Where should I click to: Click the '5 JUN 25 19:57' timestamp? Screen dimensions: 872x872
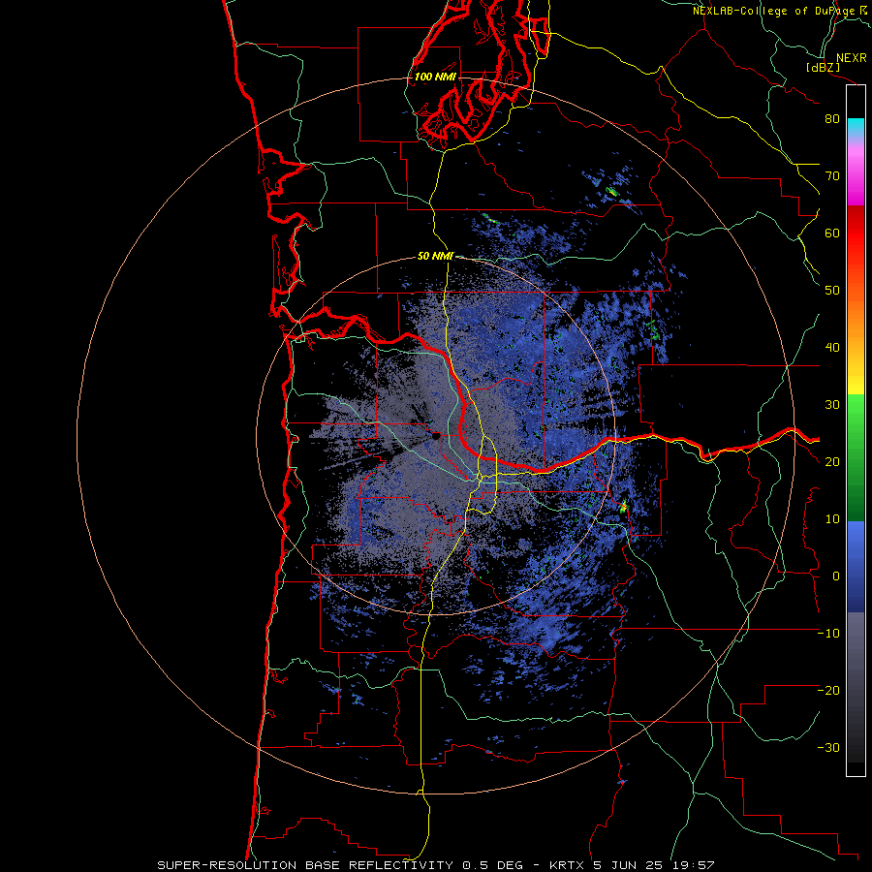coord(654,865)
